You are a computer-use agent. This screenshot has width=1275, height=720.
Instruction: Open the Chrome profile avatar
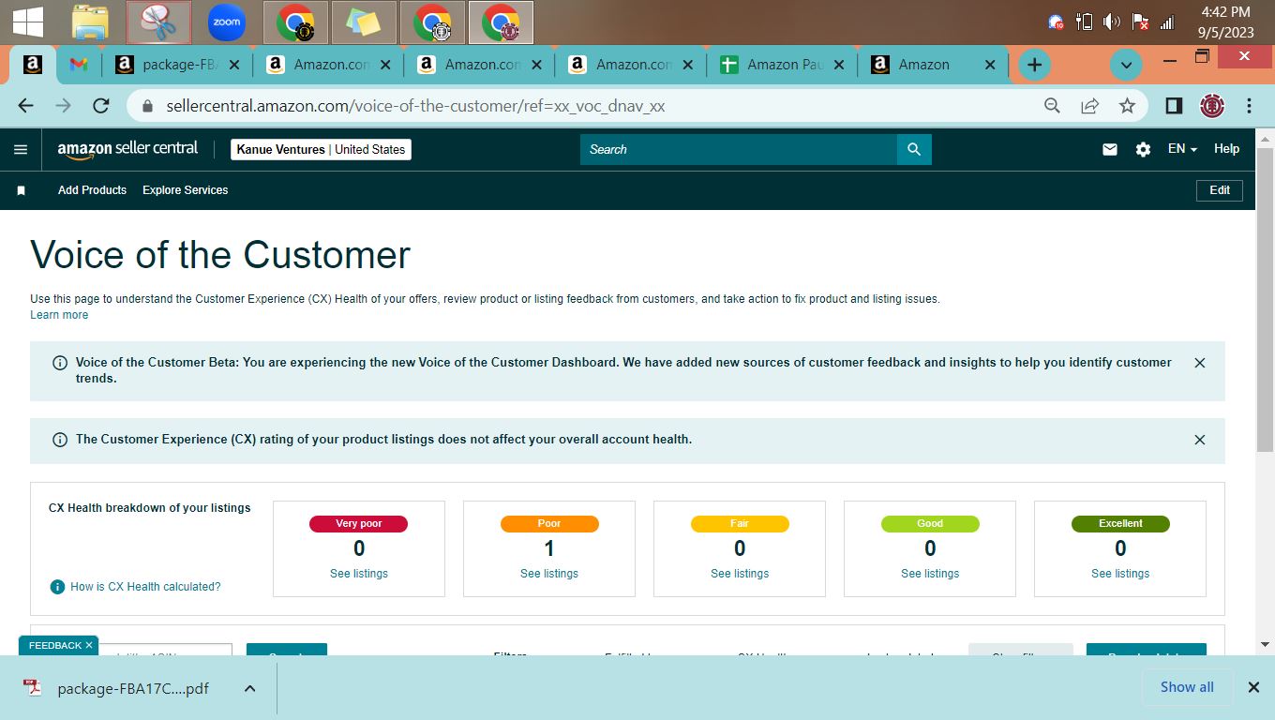tap(1212, 106)
